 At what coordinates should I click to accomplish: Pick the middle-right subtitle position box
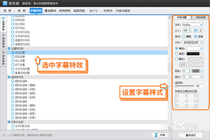[195, 101]
